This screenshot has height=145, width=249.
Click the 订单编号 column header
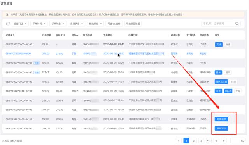tap(10, 35)
